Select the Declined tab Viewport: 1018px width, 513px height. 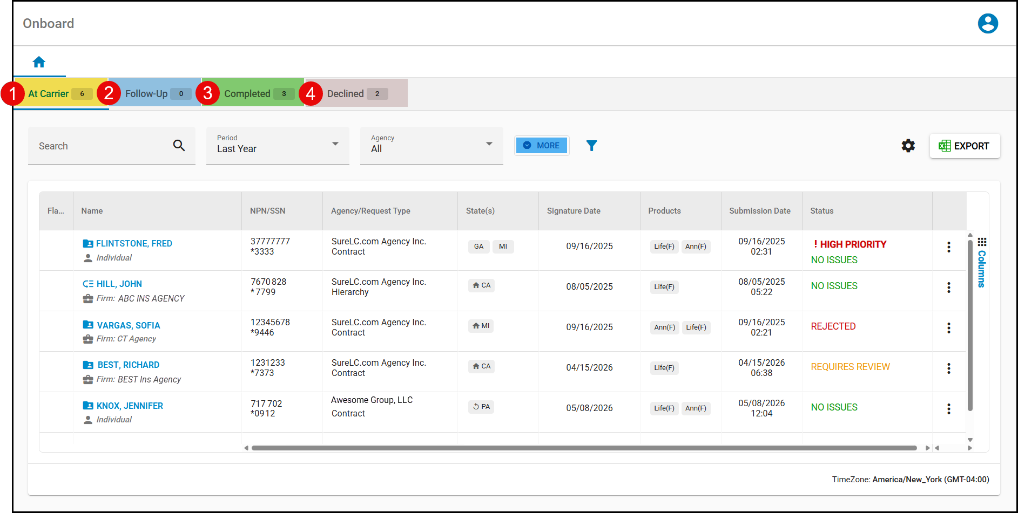pos(356,93)
